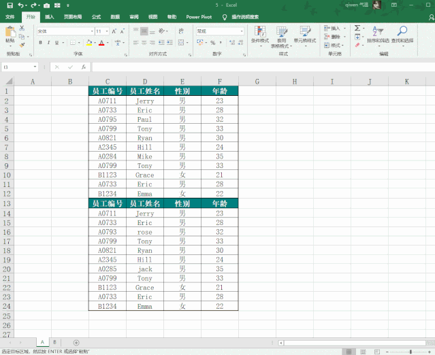This screenshot has height=355, width=435.
Task: Open the File tab
Action: [x=10, y=17]
